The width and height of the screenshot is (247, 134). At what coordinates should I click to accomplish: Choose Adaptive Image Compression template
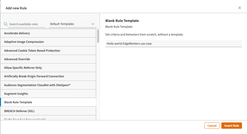[48, 42]
